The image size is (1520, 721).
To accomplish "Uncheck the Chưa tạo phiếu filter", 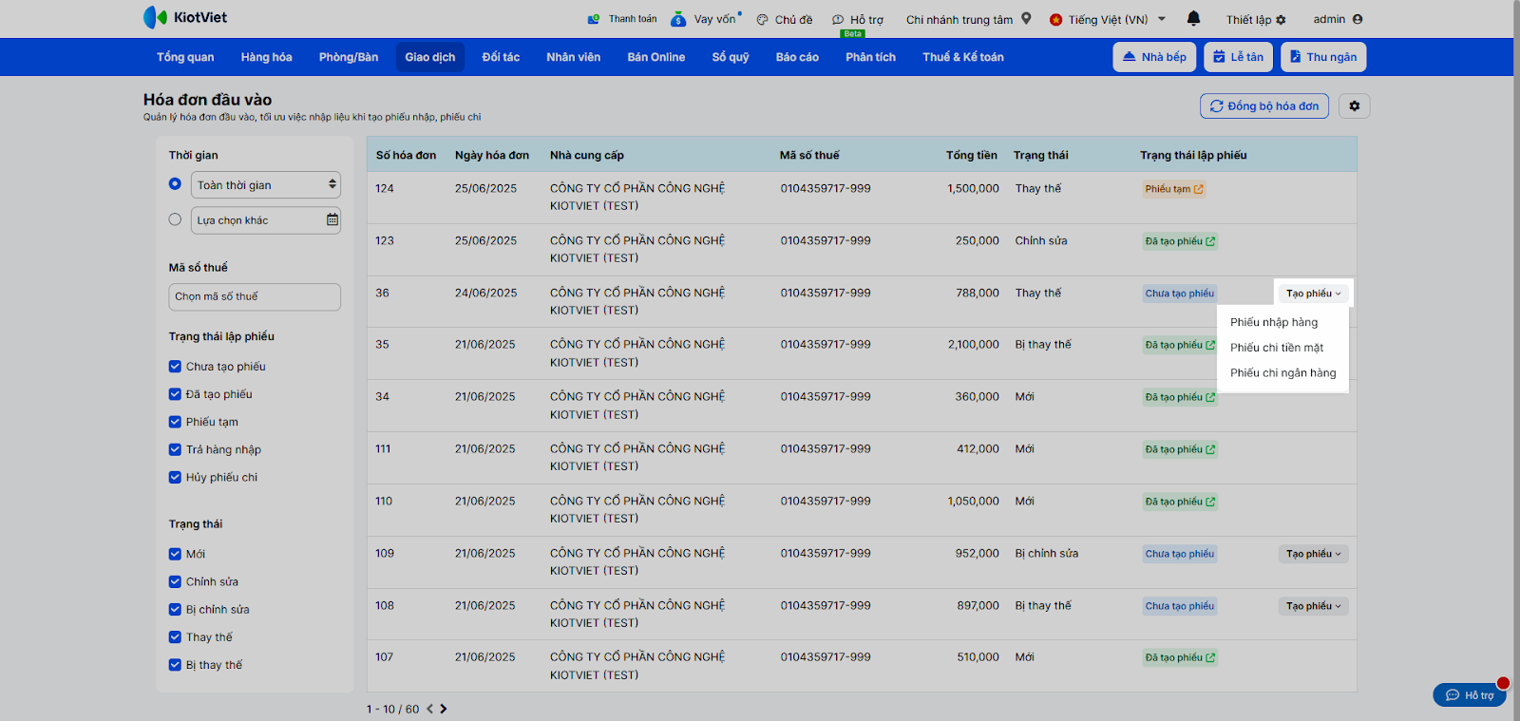I will pos(175,367).
